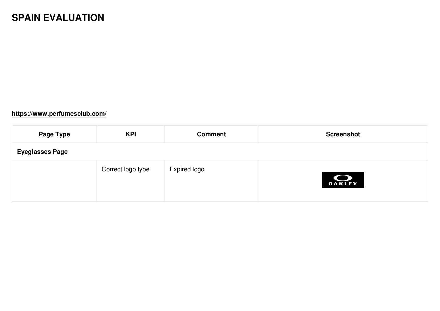Open the perfumesclub.com hyperlink
This screenshot has height=311, width=440.
(59, 114)
